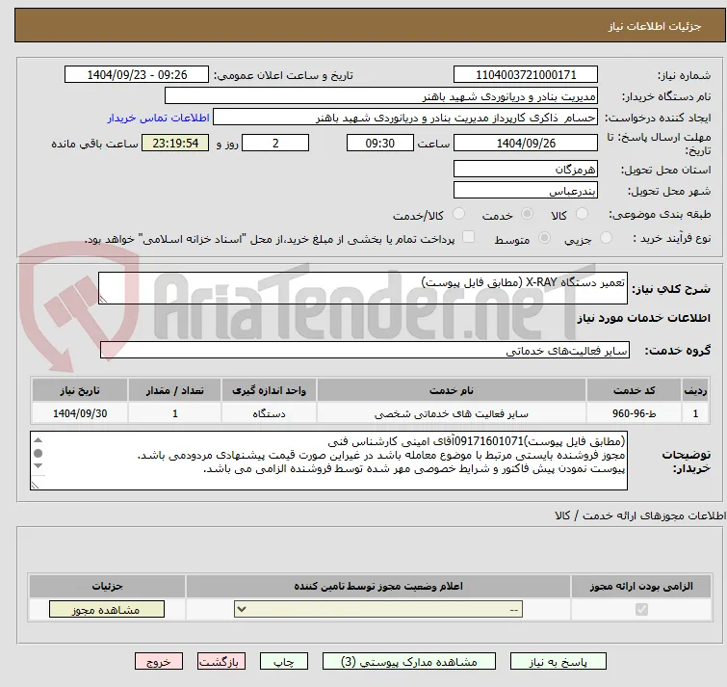
Task: Click the resize handle of توضیحات خریدار box
Action: click(35, 486)
